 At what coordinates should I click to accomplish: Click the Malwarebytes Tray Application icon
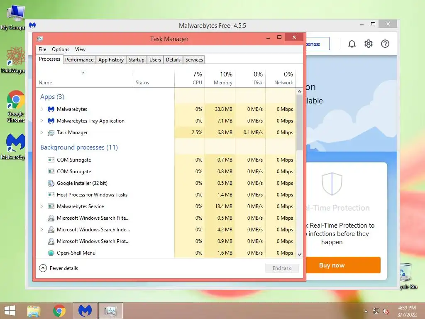51,121
